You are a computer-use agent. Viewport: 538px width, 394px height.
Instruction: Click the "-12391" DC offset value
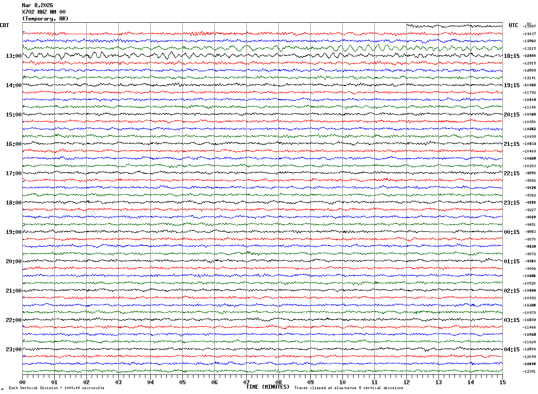tap(529, 371)
